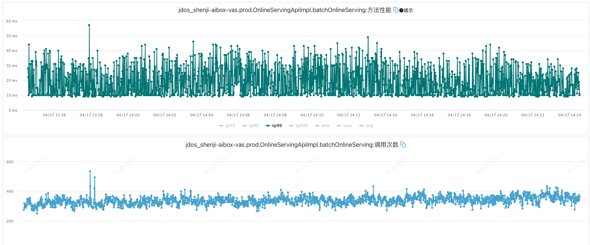
Task: Select the 调用次数 chart title text
Action: pos(292,145)
